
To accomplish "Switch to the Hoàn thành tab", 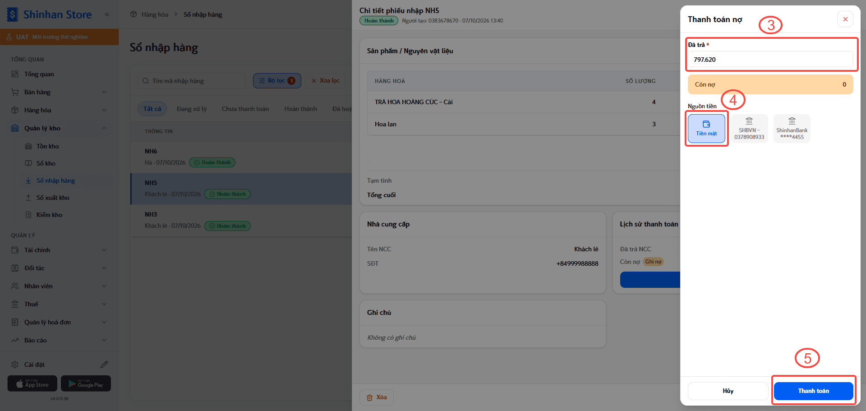I will tap(300, 109).
